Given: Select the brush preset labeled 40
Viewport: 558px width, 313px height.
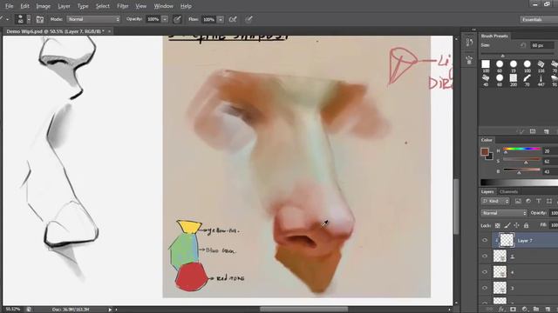Looking at the screenshot, I should pyautogui.click(x=486, y=80).
